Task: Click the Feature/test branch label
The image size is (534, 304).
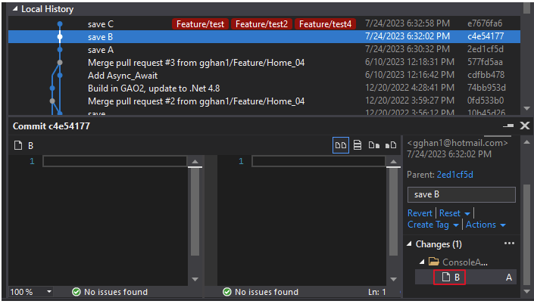Action: point(200,23)
